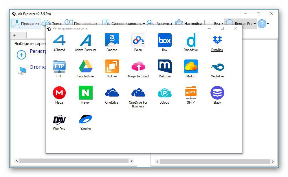Open the Регистр… account registration link

[x=38, y=51]
